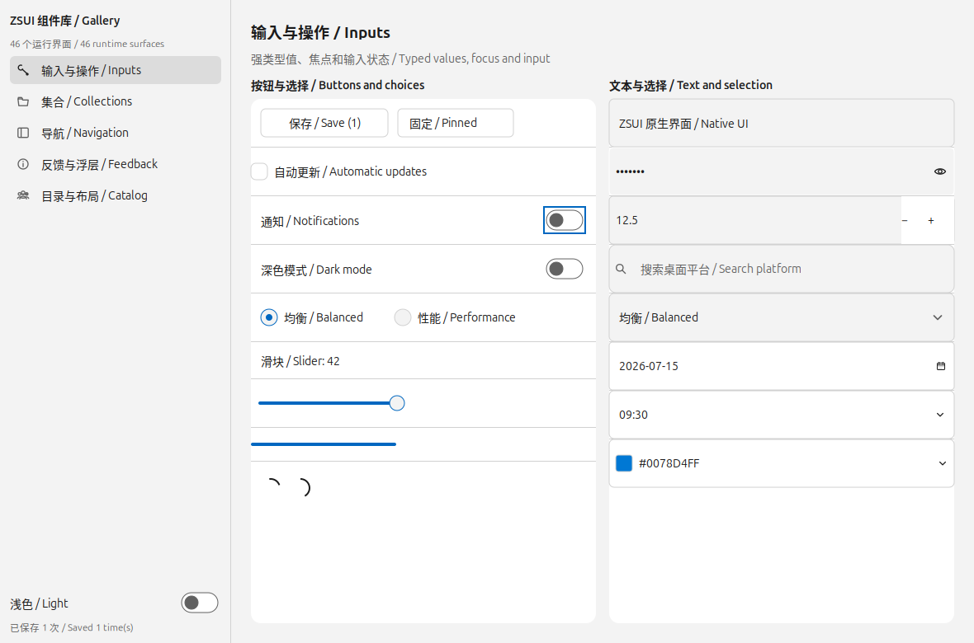Open the Catalog sidebar page

tap(116, 195)
